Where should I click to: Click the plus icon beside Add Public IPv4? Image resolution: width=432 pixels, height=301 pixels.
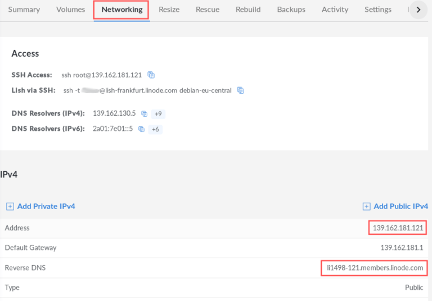[x=366, y=206]
